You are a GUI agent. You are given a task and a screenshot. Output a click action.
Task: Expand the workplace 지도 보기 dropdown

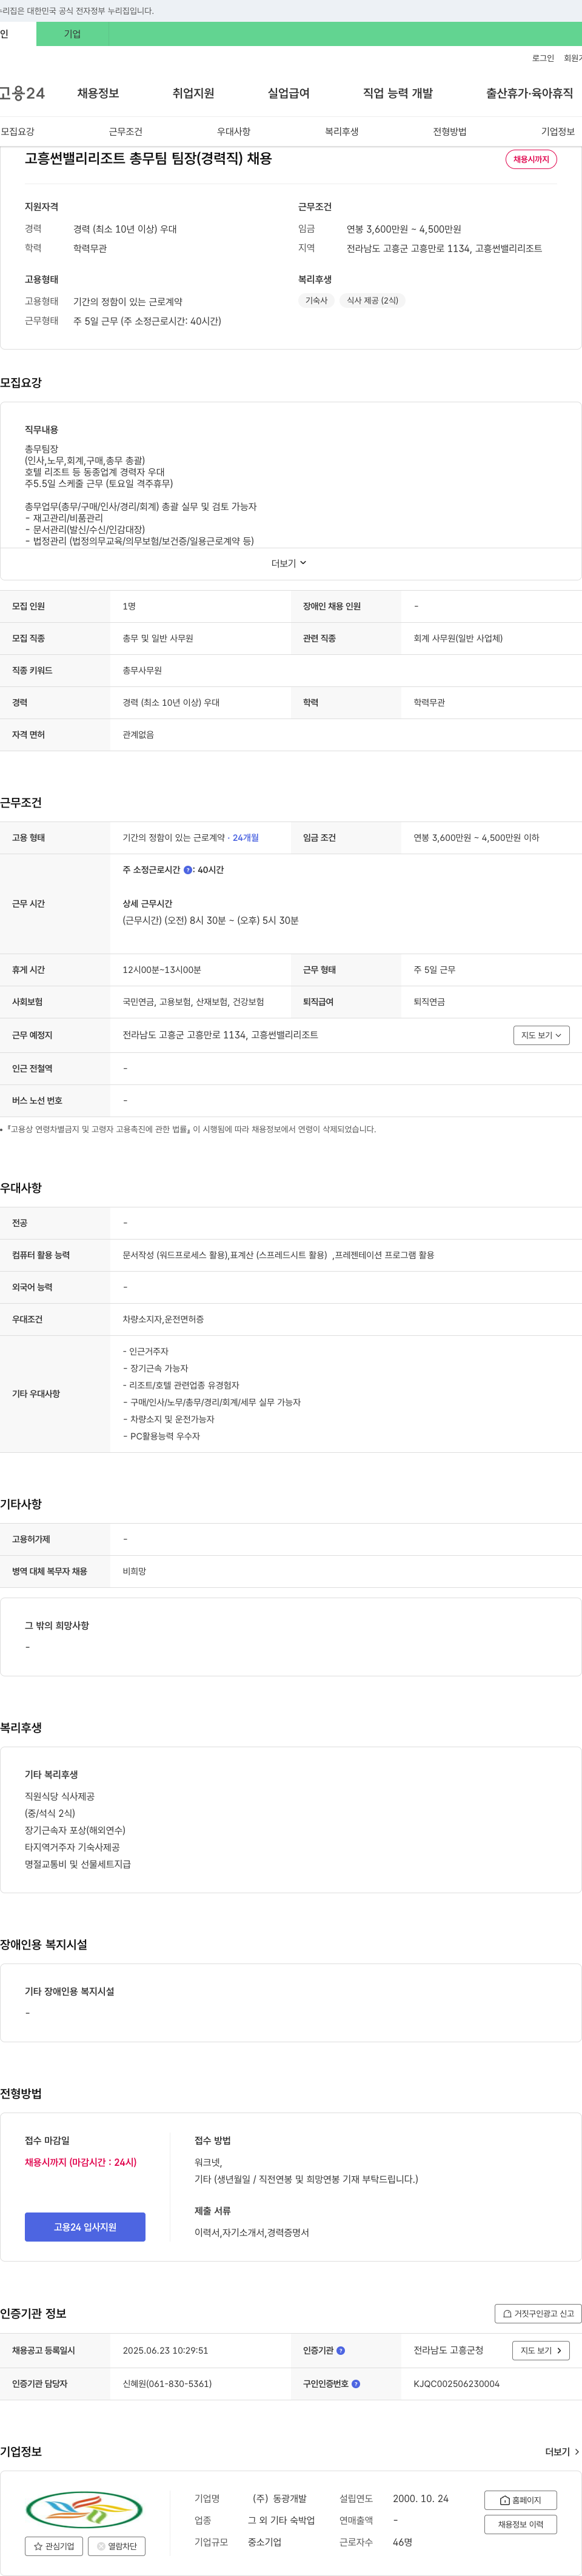(541, 1035)
